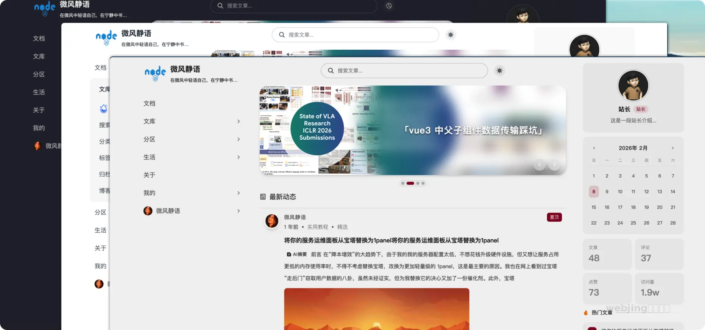The height and width of the screenshot is (330, 705).
Task: Click the 站长 profile avatar in front window
Action: [633, 85]
